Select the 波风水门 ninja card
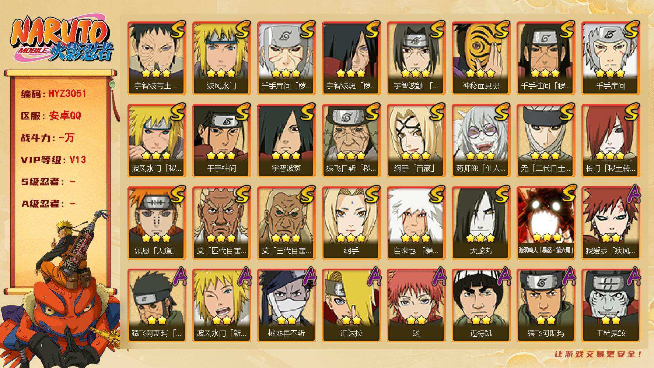The image size is (654, 368). pos(221,58)
